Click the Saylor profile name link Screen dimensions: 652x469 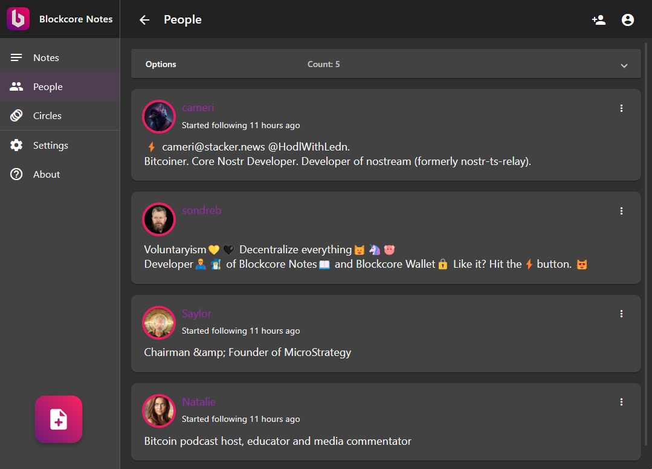pyautogui.click(x=196, y=314)
